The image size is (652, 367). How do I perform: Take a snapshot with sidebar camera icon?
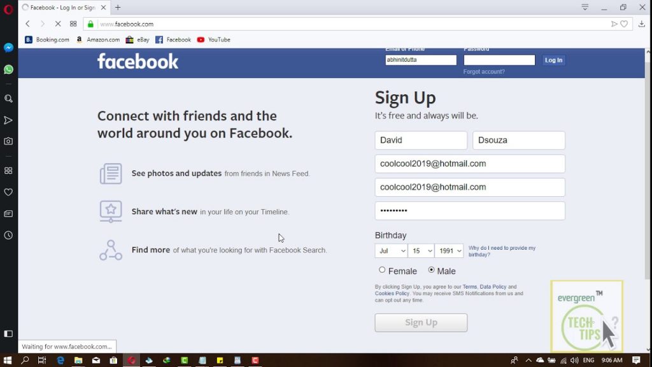(x=8, y=141)
